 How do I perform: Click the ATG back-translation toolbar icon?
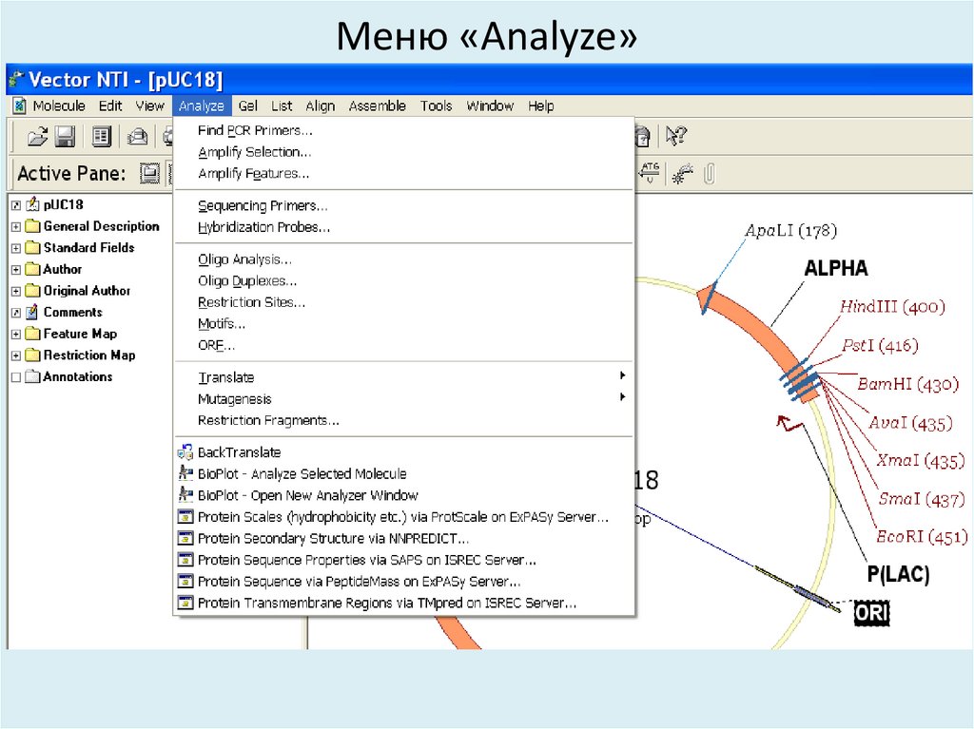(x=650, y=171)
